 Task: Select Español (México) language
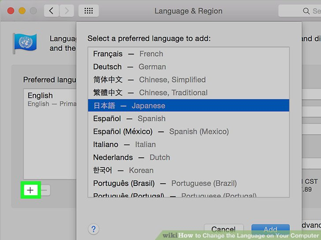pyautogui.click(x=189, y=131)
